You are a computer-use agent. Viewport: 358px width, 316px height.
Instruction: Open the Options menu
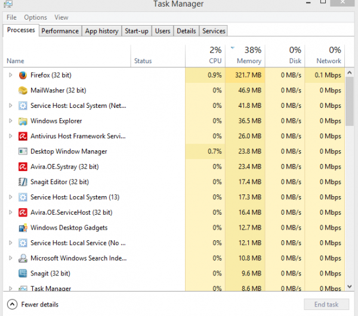[x=35, y=17]
